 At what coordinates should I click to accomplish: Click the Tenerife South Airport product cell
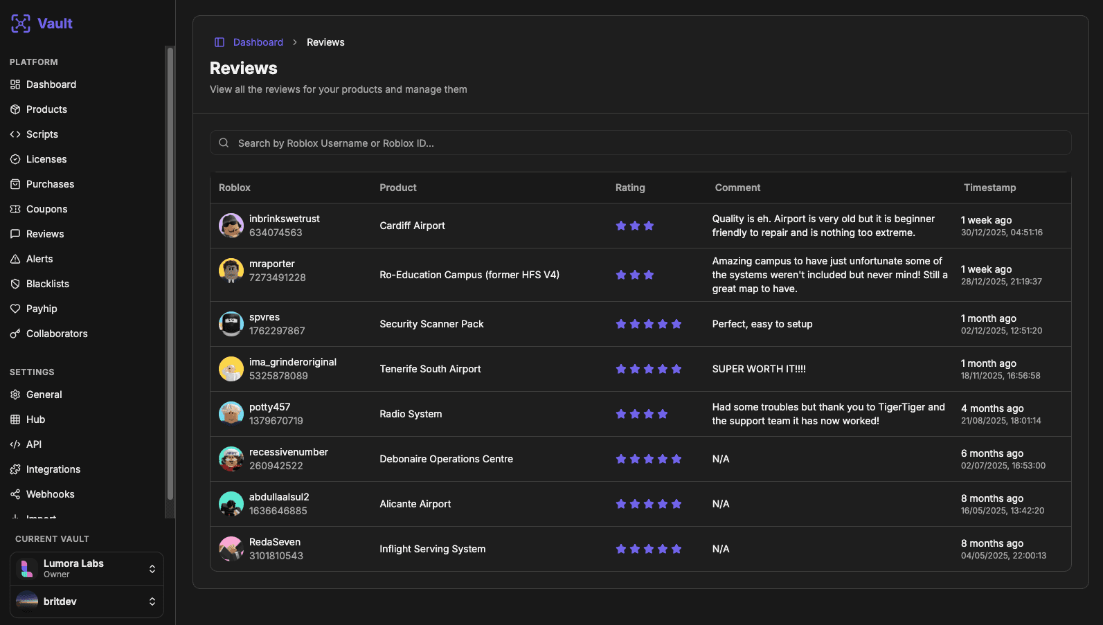(x=430, y=369)
